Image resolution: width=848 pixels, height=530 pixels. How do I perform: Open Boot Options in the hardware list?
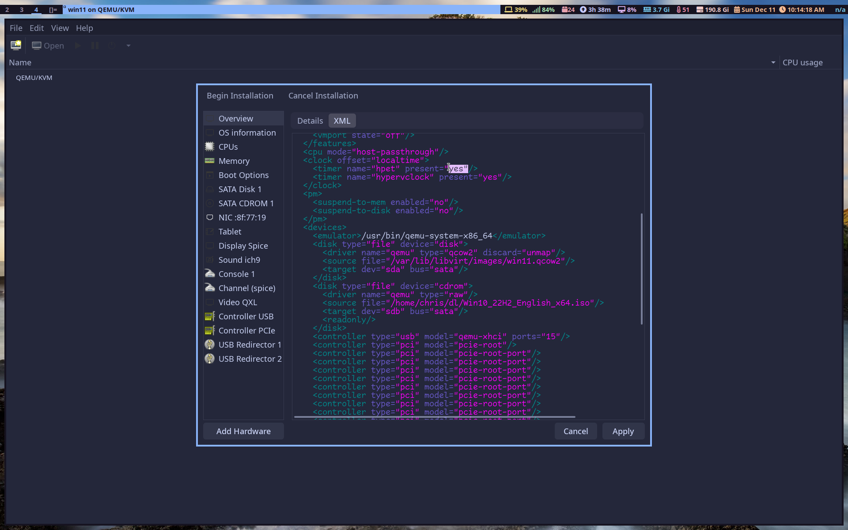point(243,175)
